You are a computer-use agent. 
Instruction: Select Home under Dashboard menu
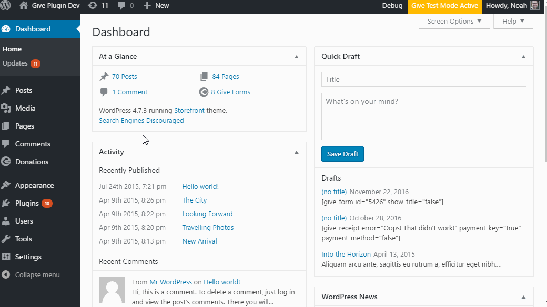click(x=12, y=49)
